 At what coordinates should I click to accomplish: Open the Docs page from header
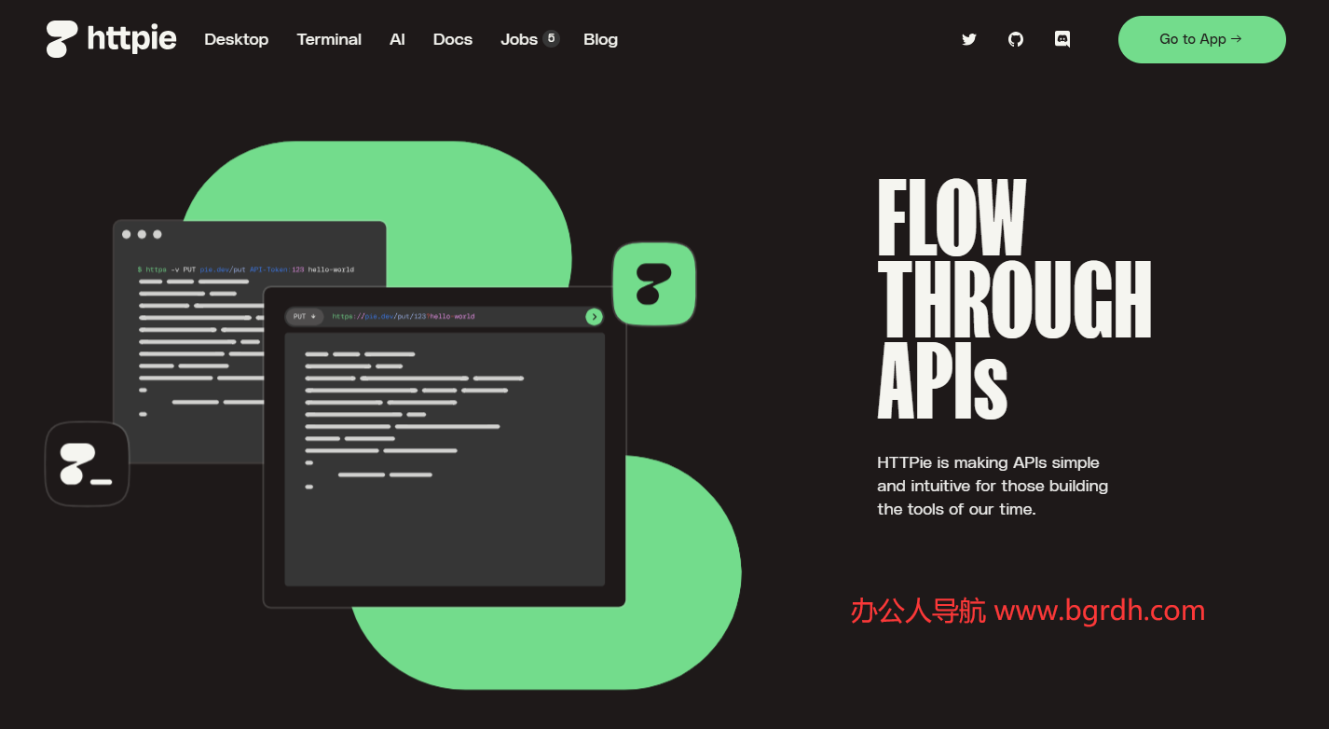coord(453,39)
